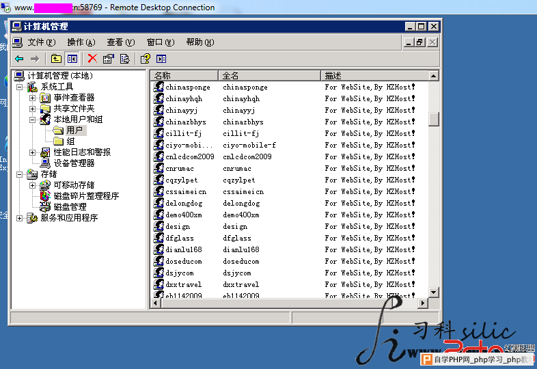Select 用户 in the tree
Image resolution: width=537 pixels, height=369 pixels.
(74, 131)
